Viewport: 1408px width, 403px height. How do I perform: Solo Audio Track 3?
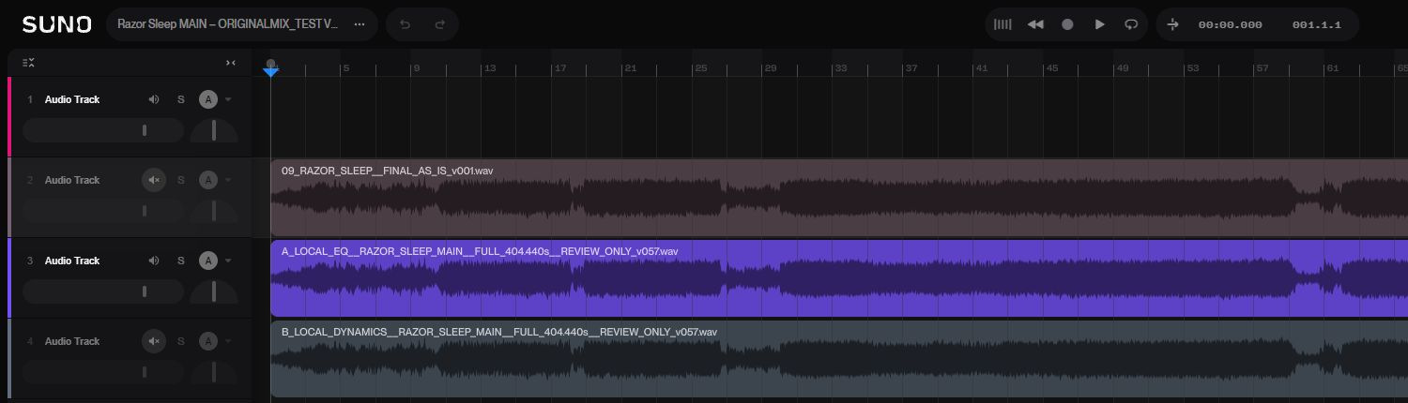(x=181, y=261)
